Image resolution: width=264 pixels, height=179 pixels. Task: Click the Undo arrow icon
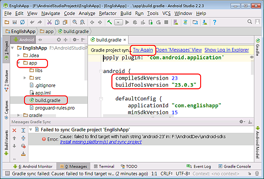[32, 22]
